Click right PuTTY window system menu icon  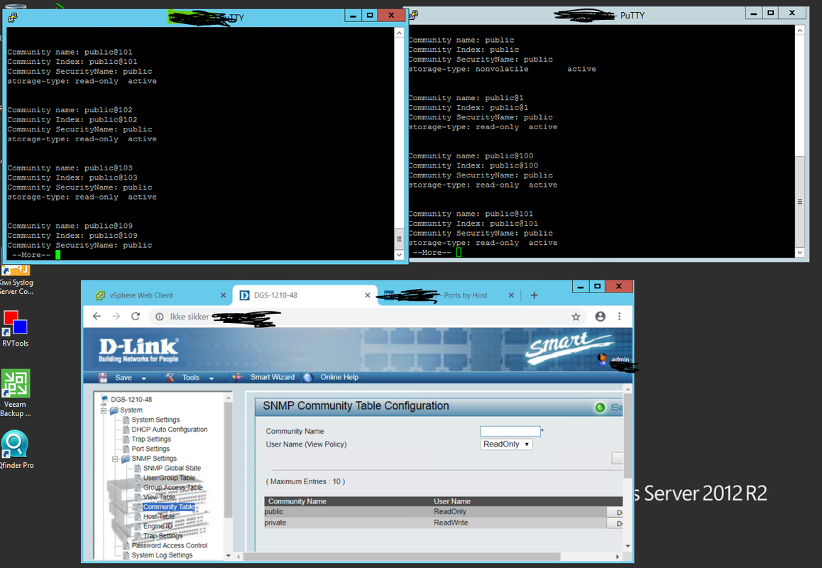point(414,15)
